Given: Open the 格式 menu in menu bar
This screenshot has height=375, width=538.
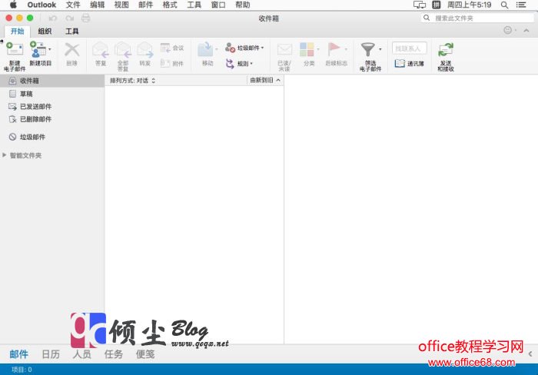Looking at the screenshot, I should click(x=169, y=5).
